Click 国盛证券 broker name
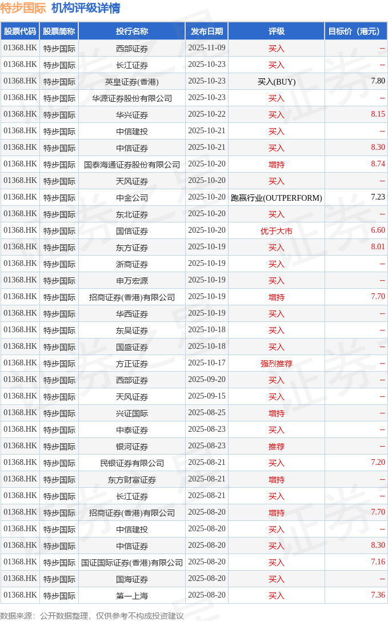This screenshot has width=388, height=621. [x=132, y=347]
